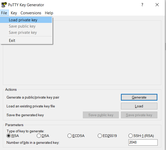Click the PuTTY icon in the title bar

click(x=4, y=5)
